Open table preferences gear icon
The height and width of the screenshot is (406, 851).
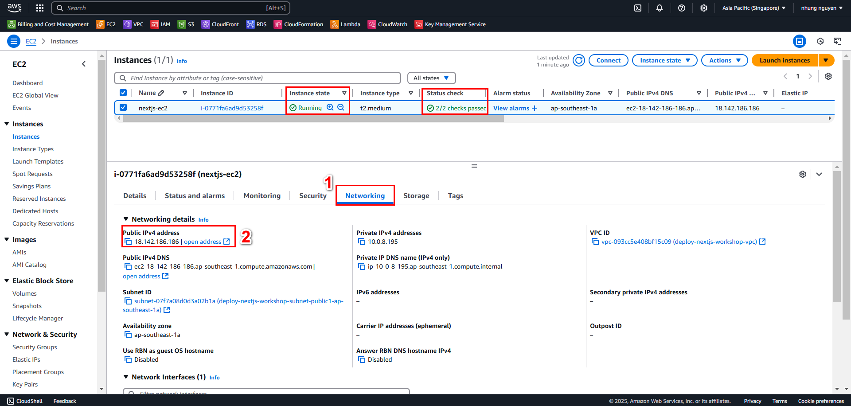tap(828, 76)
